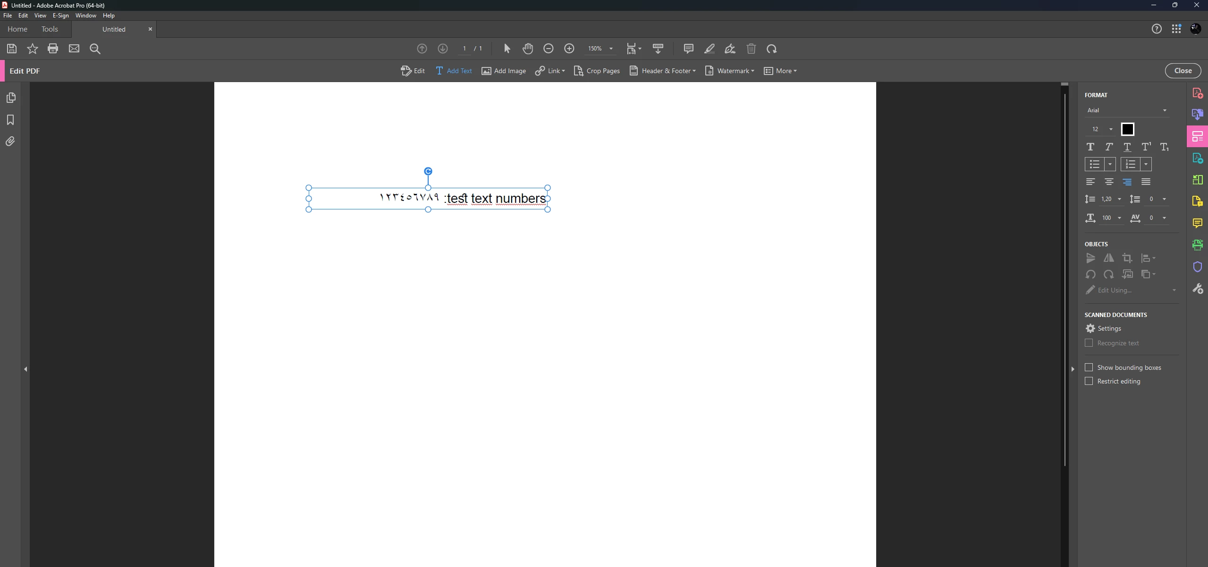1208x567 pixels.
Task: Open the Attachments paperclip panel
Action: (x=10, y=142)
